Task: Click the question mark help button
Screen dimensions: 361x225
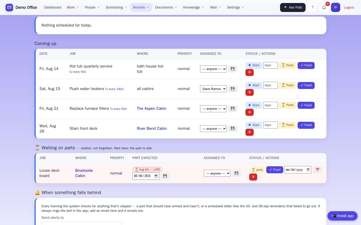Action: point(312,7)
